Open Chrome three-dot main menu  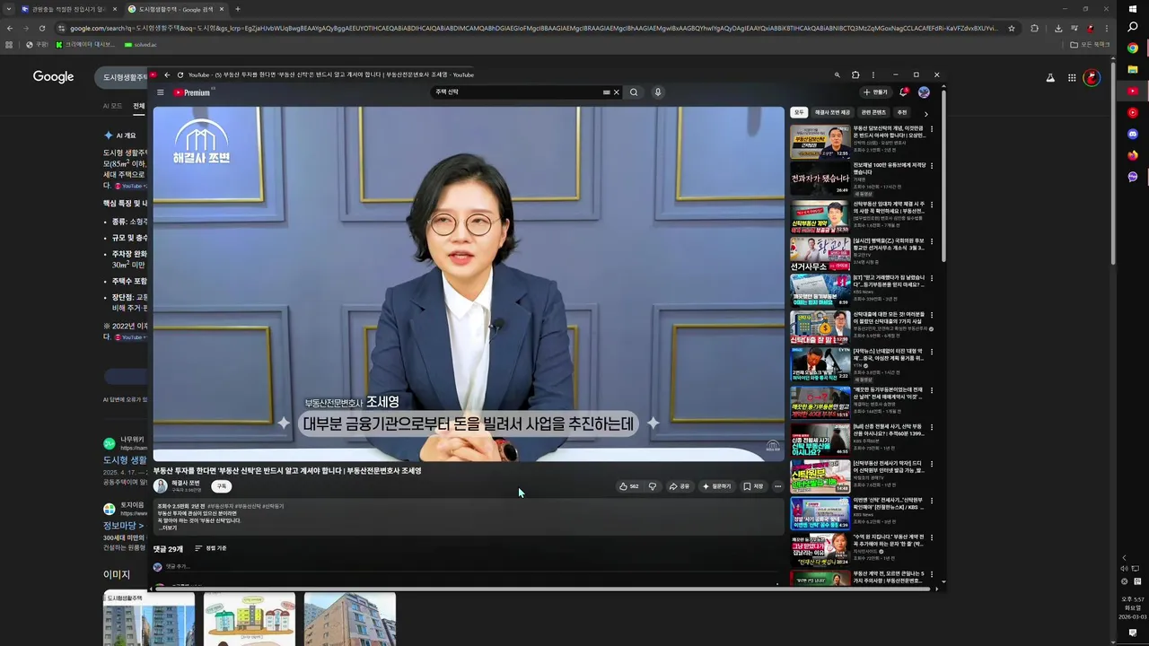point(1106,28)
